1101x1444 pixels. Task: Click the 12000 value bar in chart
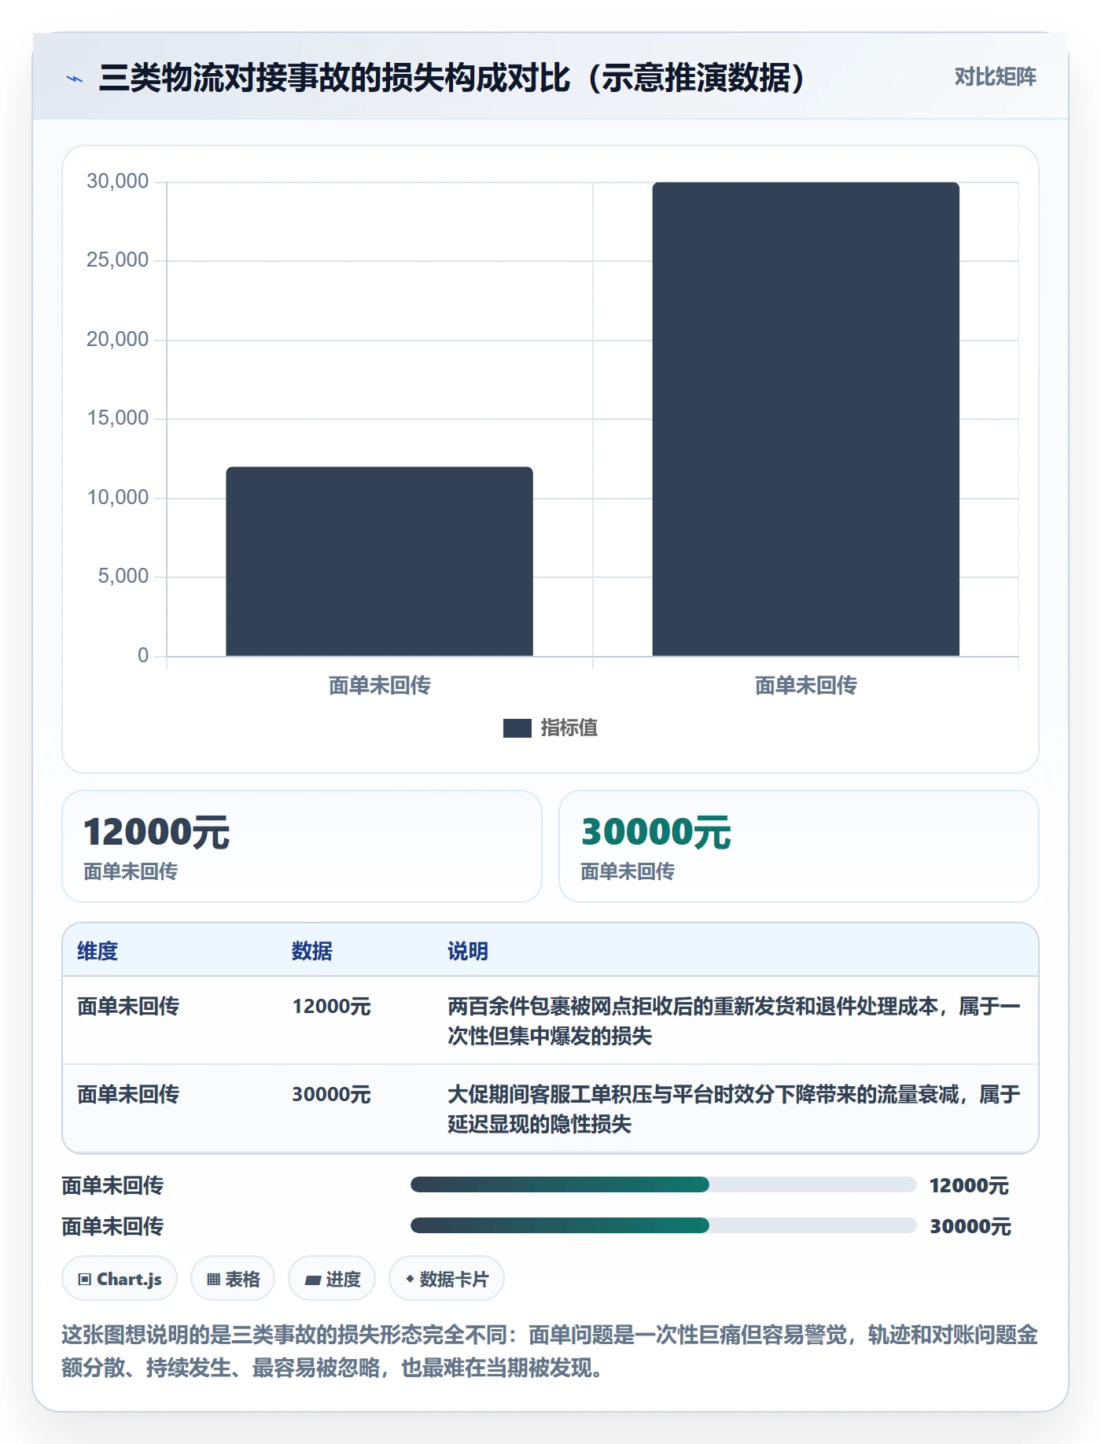point(379,562)
